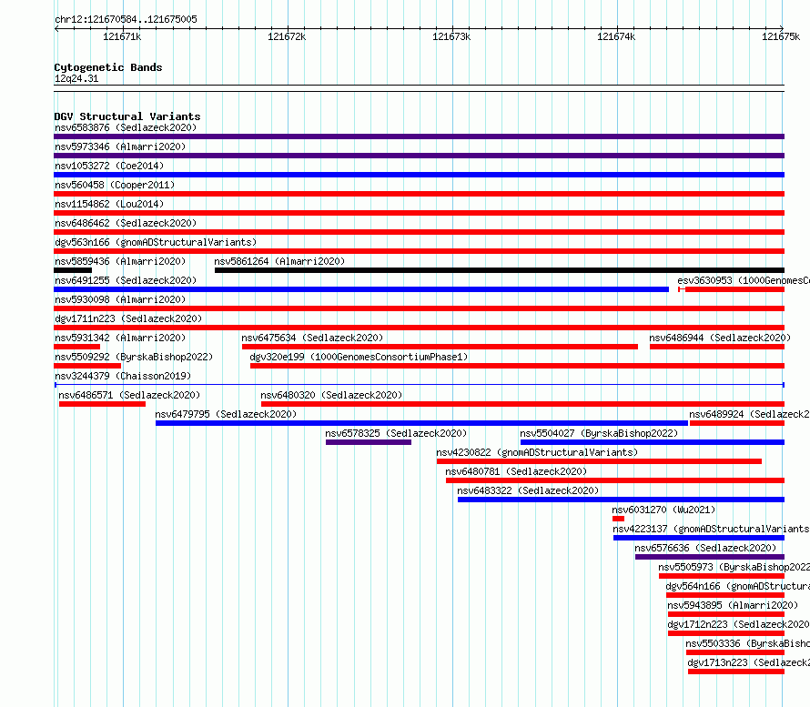The height and width of the screenshot is (707, 810).
Task: Click dgv564n166 variant label
Action: [x=738, y=586]
